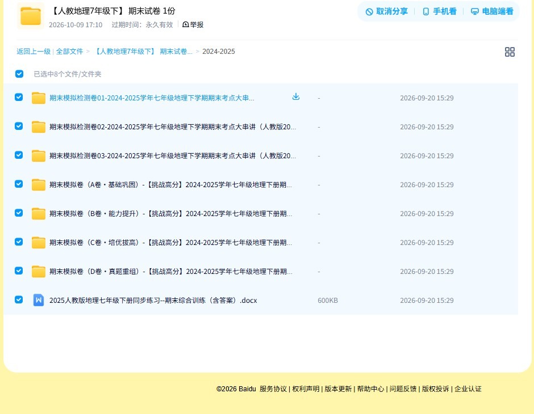Screen dimensions: 534x414
Task: Uncheck the 2025人教版地理 docx checkbox
Action: coord(19,299)
